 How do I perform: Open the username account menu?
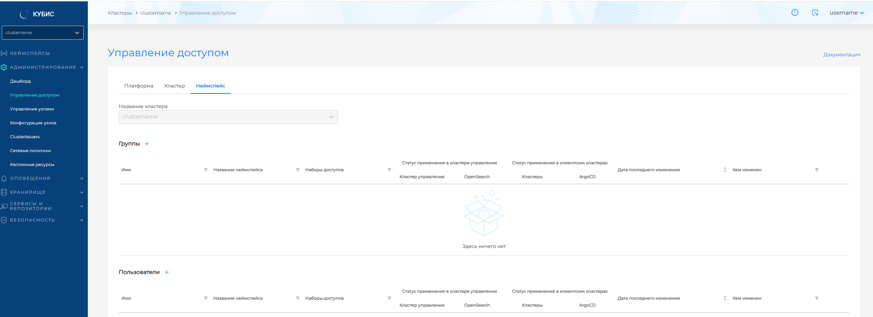click(846, 13)
